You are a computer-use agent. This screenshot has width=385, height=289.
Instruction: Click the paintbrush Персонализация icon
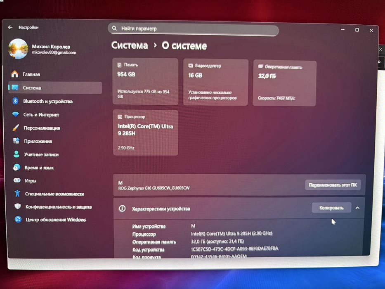point(16,128)
